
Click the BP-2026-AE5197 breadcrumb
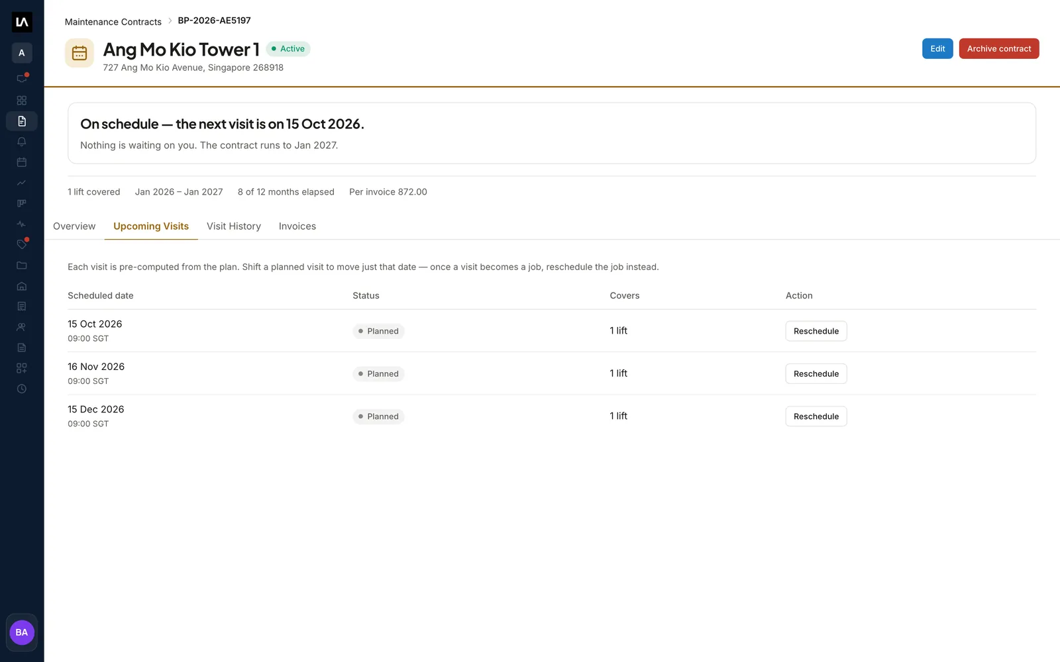214,21
